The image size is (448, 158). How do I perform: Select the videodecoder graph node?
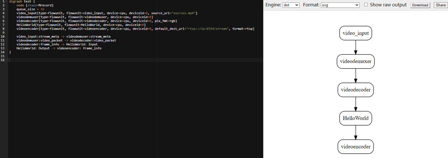356,90
